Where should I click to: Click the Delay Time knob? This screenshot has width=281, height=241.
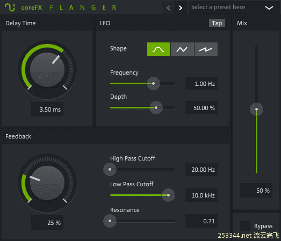tap(47, 70)
